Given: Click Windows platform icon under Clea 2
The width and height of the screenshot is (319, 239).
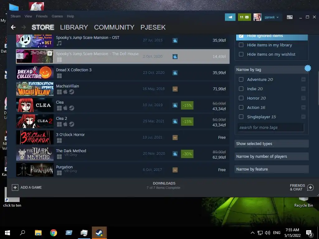Looking at the screenshot, I should [59, 124].
